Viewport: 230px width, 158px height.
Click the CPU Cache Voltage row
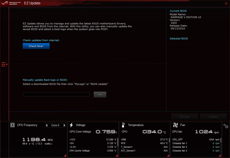click(93, 151)
